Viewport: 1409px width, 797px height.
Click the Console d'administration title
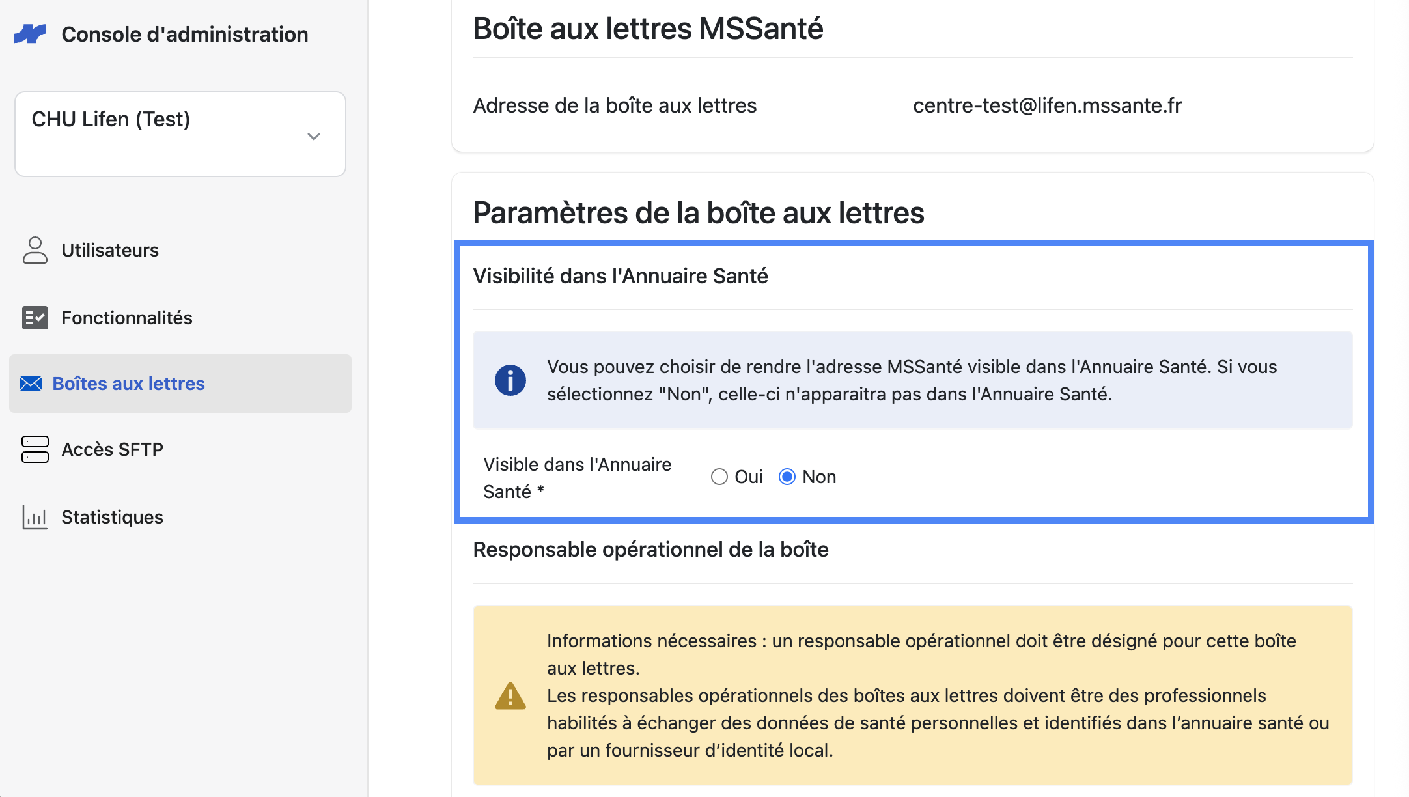185,34
